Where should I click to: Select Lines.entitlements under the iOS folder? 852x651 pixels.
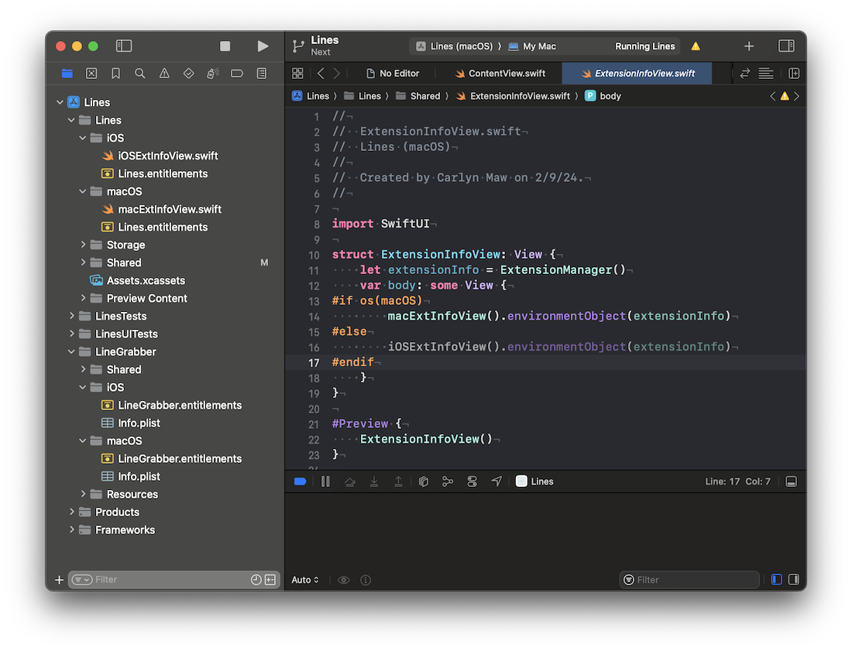[x=155, y=173]
